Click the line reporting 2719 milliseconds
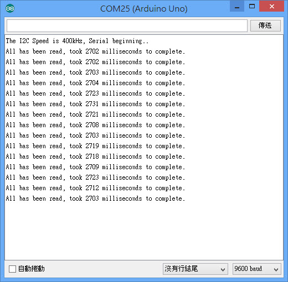The width and height of the screenshot is (288, 282). click(x=95, y=146)
